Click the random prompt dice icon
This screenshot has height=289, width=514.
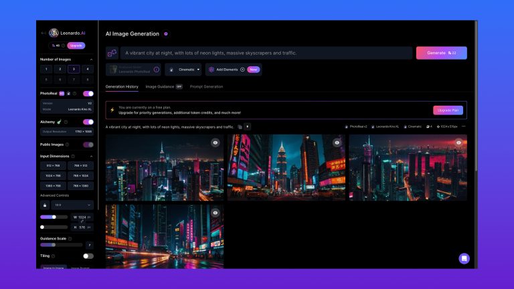point(112,53)
